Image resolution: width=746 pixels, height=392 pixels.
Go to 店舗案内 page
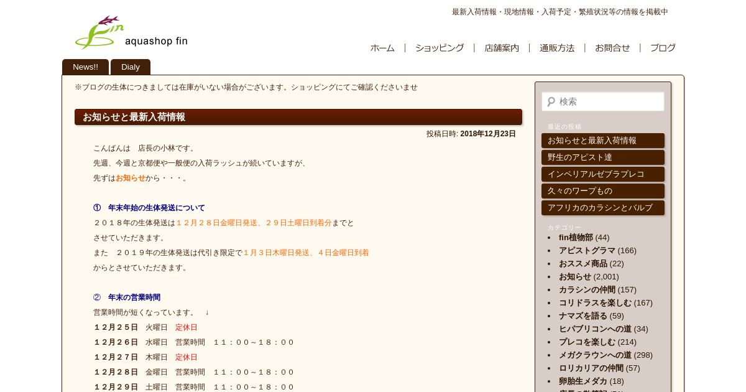point(502,48)
